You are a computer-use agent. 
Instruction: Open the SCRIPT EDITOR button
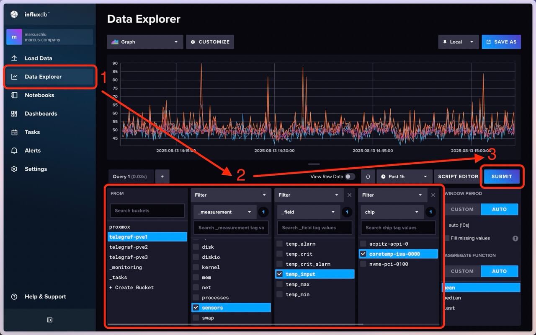coord(458,177)
